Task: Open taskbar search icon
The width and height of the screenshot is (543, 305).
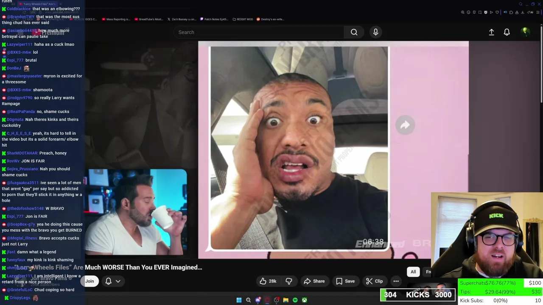Action: coord(248,300)
